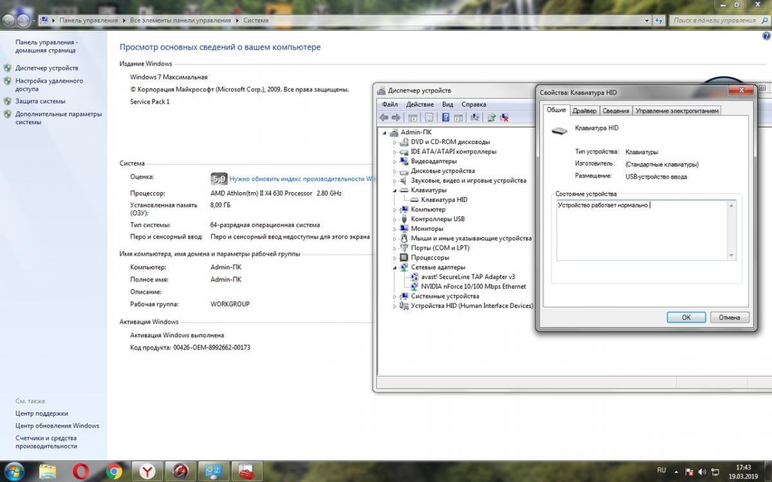Collapse the Клавиатуры tree node
The height and width of the screenshot is (482, 772).
395,190
